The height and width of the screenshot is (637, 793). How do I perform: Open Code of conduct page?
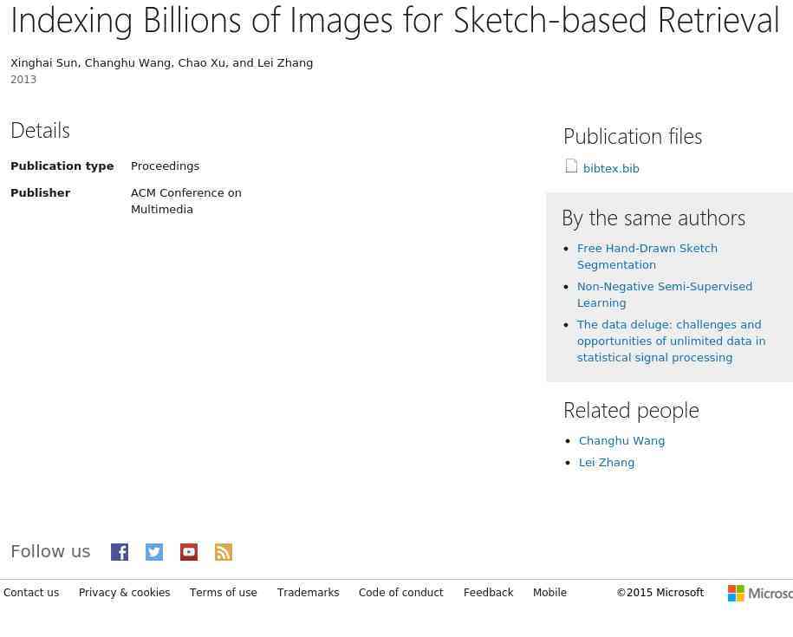pos(400,594)
